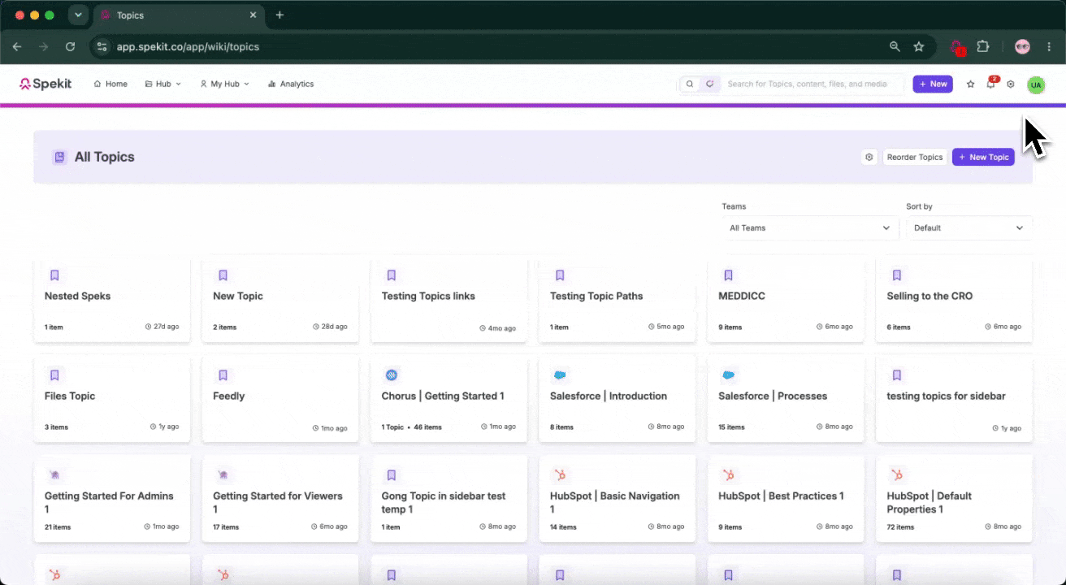Open the Sort by dropdown
Screen dimensions: 1066x585
pyautogui.click(x=969, y=227)
